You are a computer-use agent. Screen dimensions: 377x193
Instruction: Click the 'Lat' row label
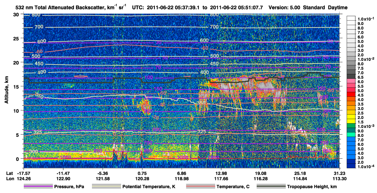point(10,173)
